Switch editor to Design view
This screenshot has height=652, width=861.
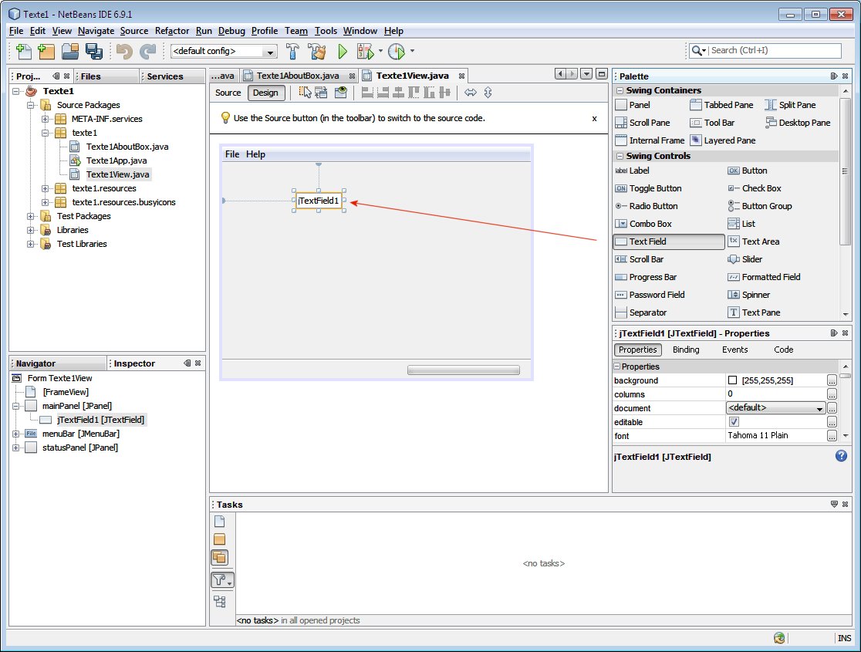pos(265,93)
